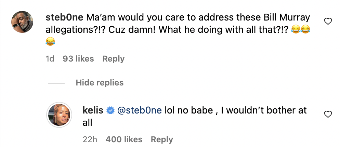Click the 1d timestamp on steb0ne's comment
The height and width of the screenshot is (147, 340).
(x=50, y=59)
